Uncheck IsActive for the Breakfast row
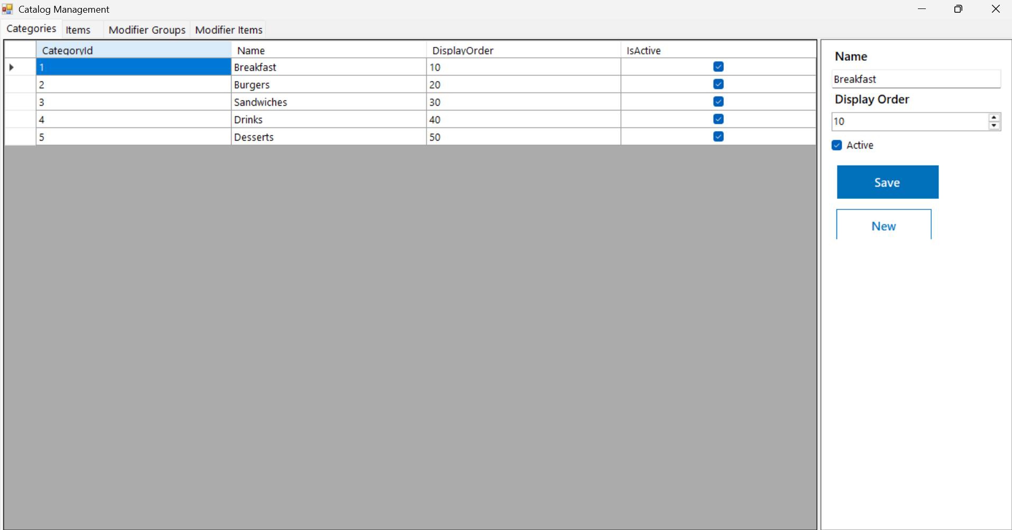Viewport: 1012px width, 530px height. click(x=717, y=67)
